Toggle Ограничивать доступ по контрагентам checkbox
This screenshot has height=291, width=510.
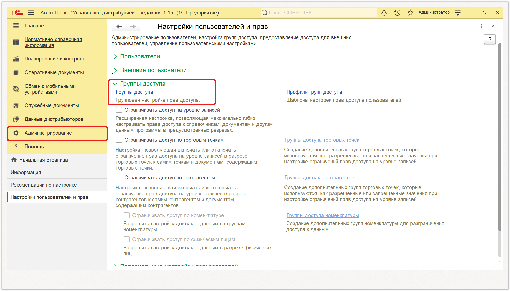point(119,178)
